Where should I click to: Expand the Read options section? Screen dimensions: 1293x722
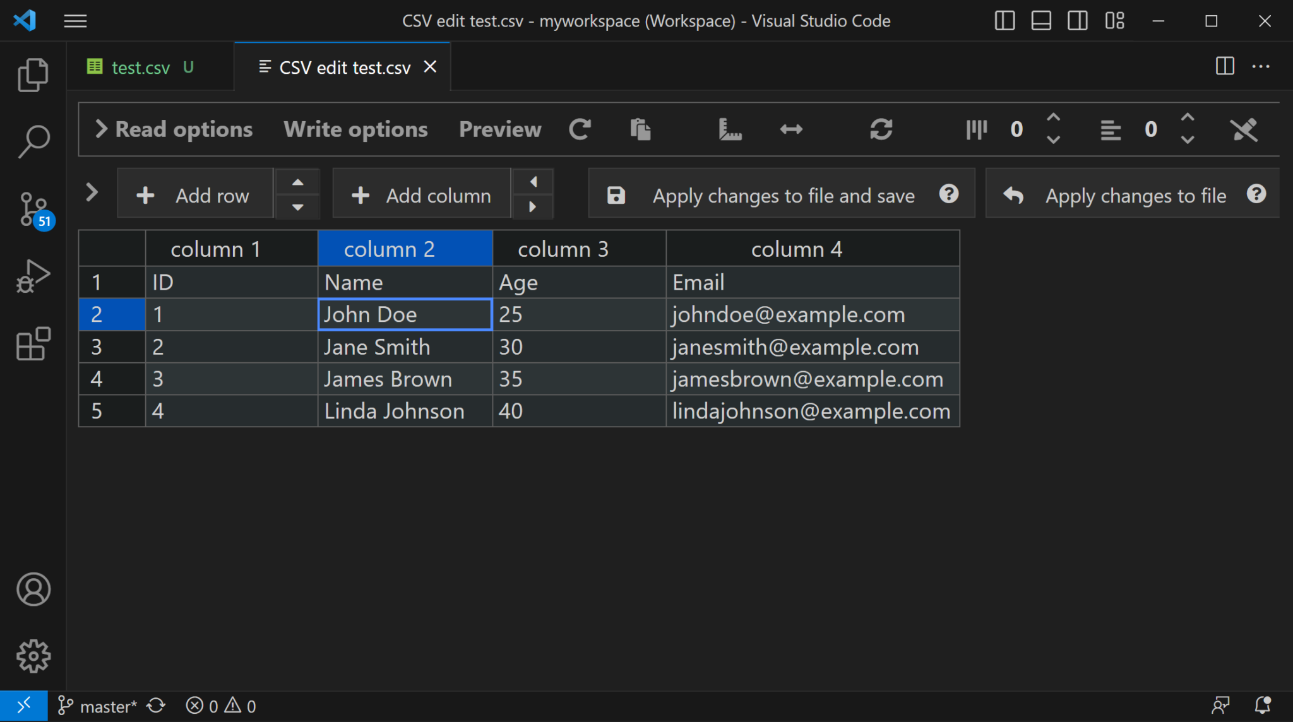[174, 129]
